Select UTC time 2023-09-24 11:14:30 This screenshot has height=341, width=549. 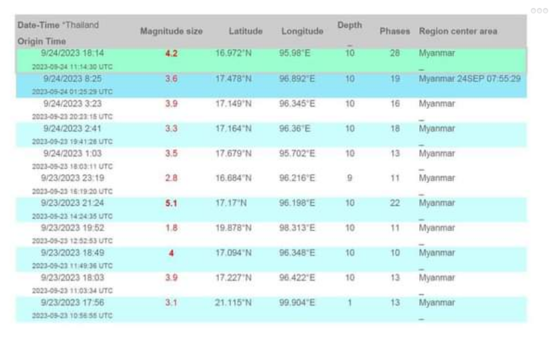tap(73, 67)
